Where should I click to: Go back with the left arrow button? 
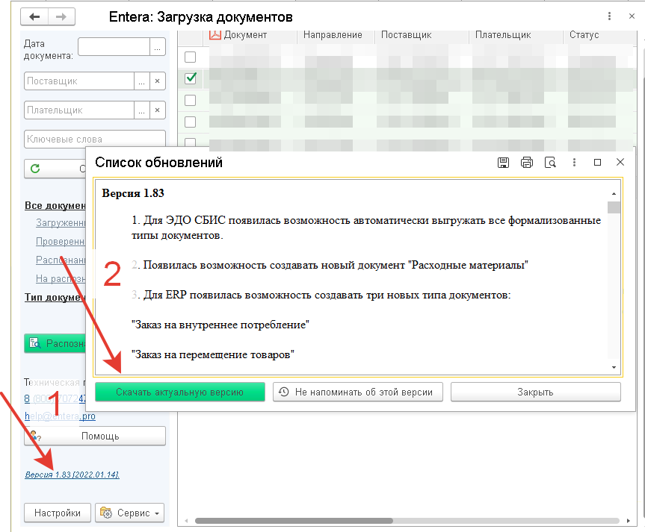coord(34,17)
